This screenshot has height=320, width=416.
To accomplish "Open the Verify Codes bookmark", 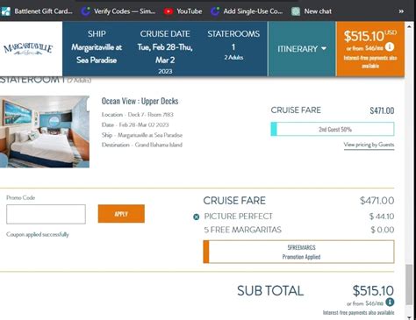I will click(118, 11).
